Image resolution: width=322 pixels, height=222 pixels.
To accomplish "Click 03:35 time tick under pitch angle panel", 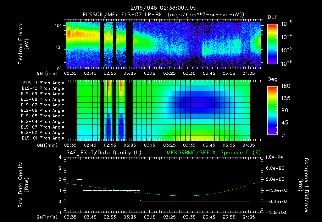I will 189,145.
